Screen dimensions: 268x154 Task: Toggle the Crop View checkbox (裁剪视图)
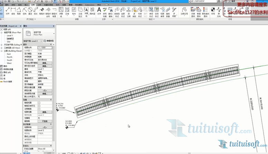click(x=39, y=103)
